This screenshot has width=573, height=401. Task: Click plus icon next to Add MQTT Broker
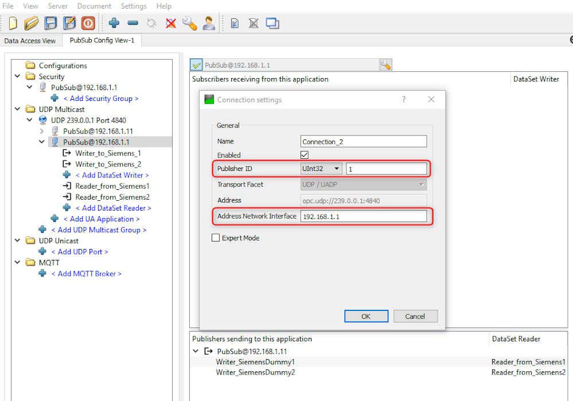pyautogui.click(x=42, y=274)
